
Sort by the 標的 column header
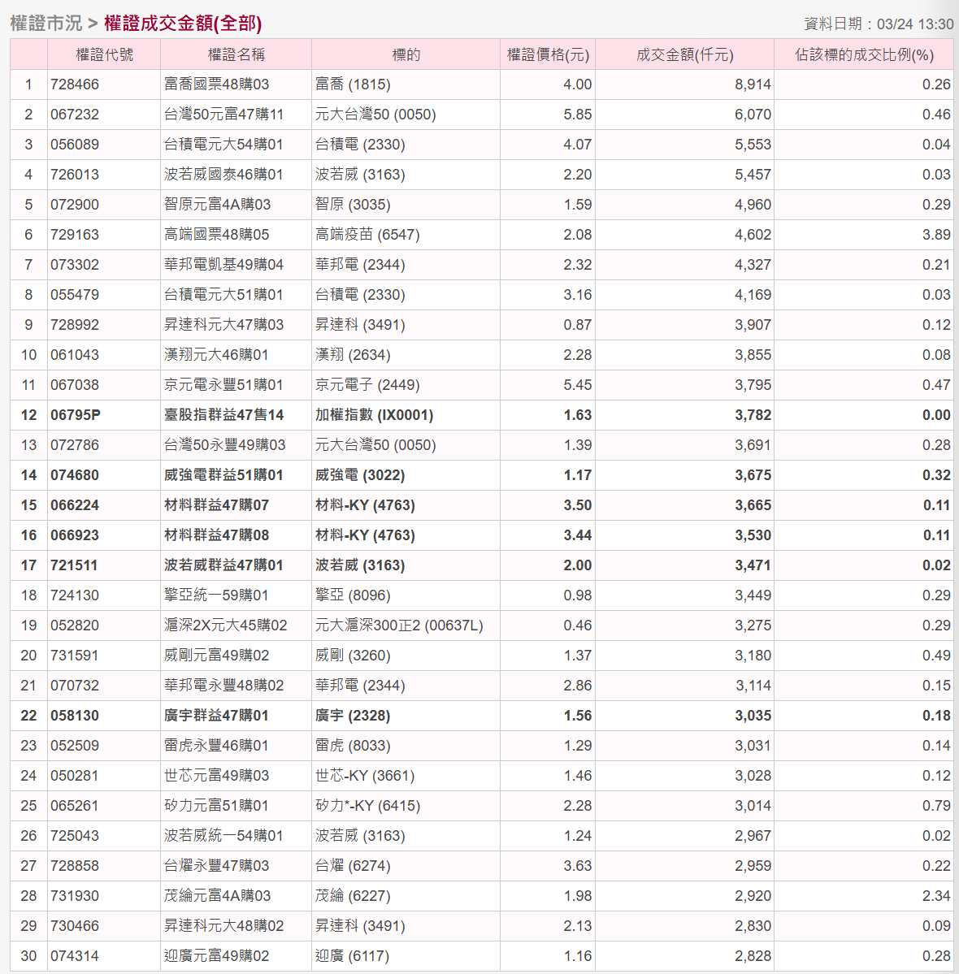[404, 54]
